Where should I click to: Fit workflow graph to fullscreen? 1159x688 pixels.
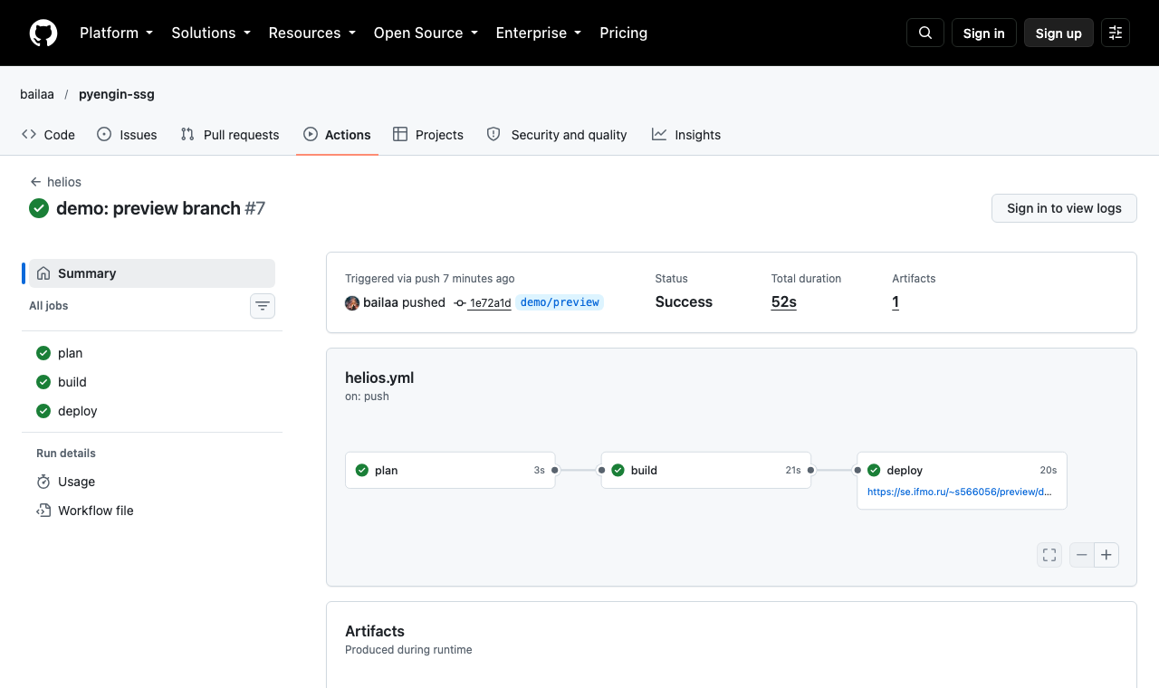pos(1049,555)
